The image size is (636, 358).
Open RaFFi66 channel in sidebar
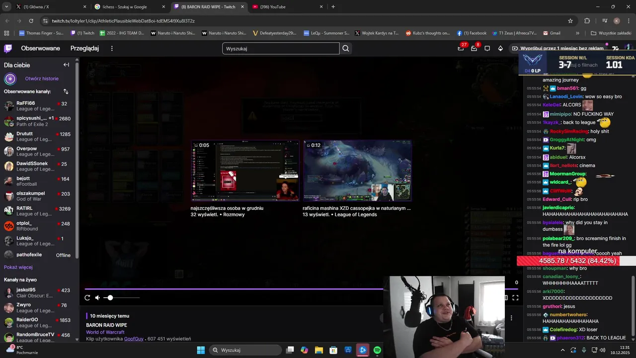pos(37,106)
